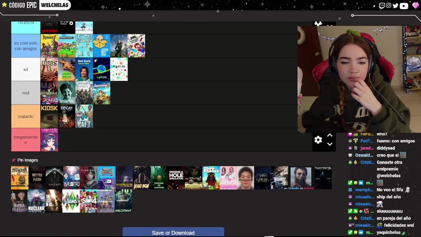Select the red 'megamierdon' tier label

[26, 140]
